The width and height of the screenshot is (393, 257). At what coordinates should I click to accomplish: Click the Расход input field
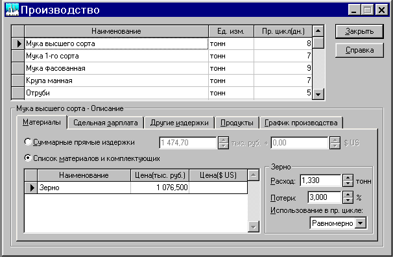coord(320,180)
